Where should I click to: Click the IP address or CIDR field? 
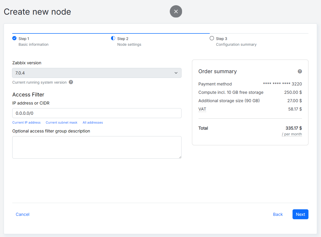[x=97, y=113]
